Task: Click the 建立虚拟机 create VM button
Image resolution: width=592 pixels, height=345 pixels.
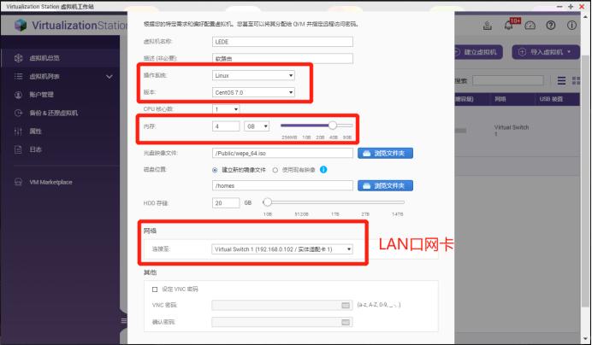Action: click(x=479, y=52)
